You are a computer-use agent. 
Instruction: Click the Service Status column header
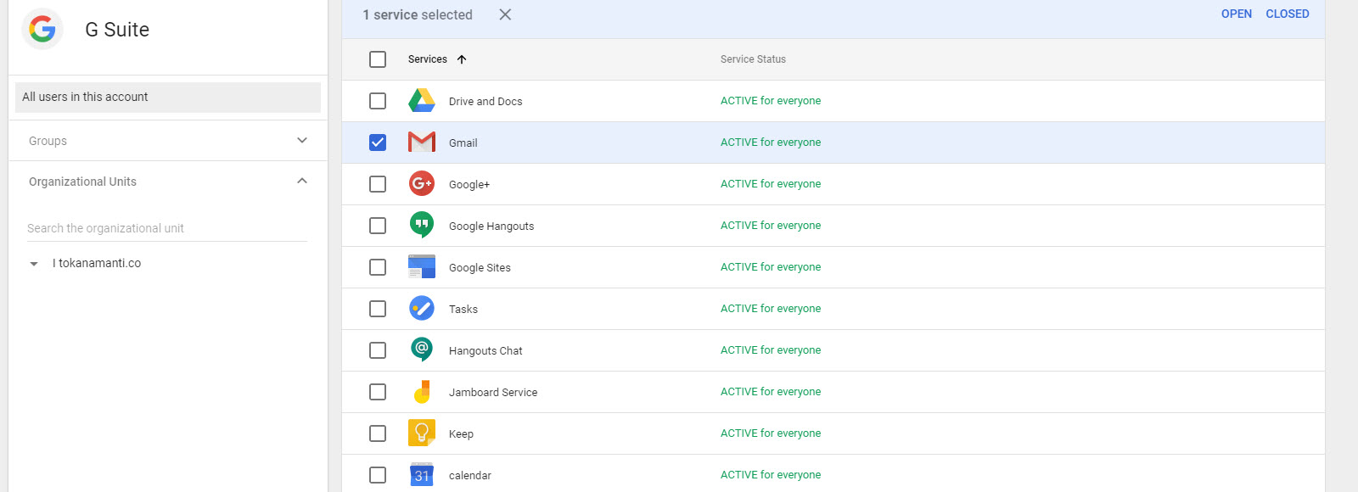(x=753, y=59)
